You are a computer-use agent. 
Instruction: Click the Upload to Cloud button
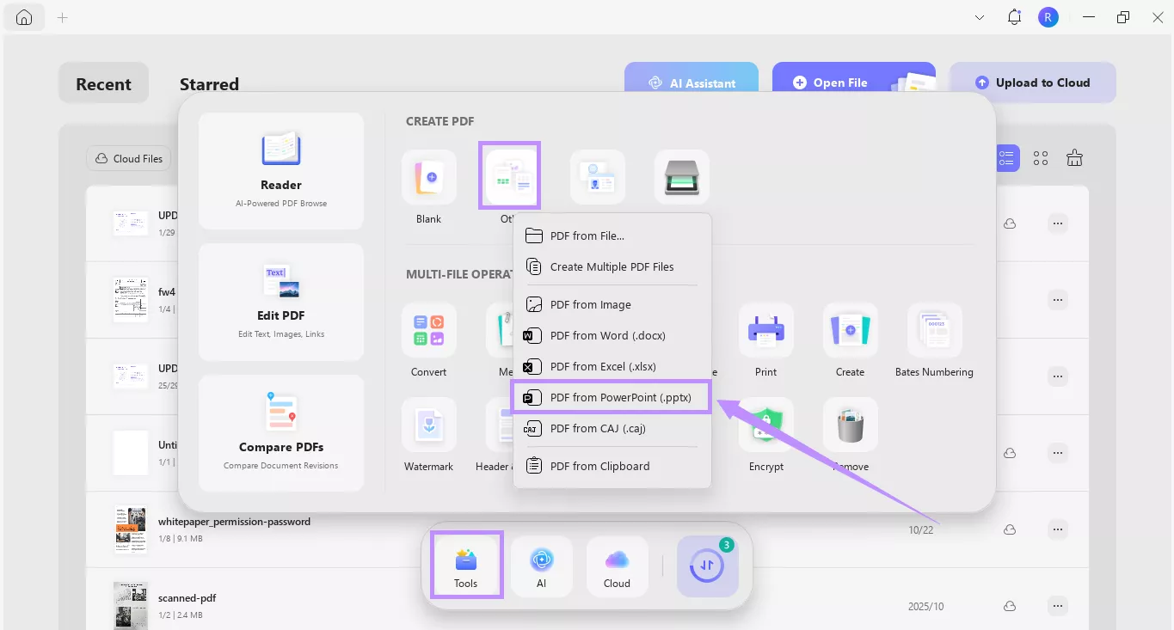coord(1033,82)
